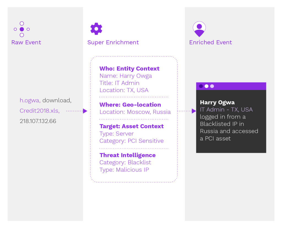Click Threat Intelligence section title
The image size is (282, 230).
pos(128,155)
